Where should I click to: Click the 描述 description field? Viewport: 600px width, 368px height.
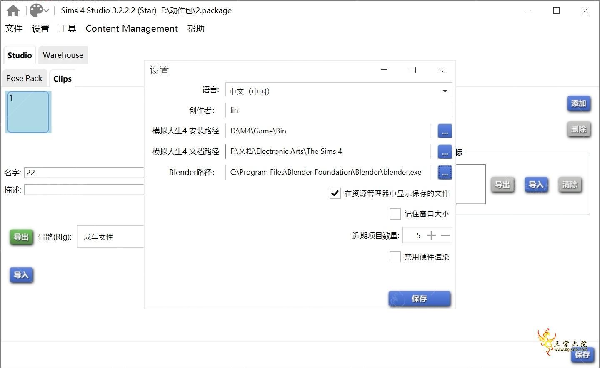(x=84, y=190)
